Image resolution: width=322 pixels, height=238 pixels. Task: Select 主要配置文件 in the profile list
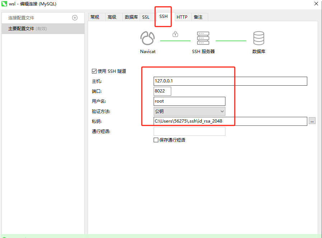pyautogui.click(x=43, y=28)
